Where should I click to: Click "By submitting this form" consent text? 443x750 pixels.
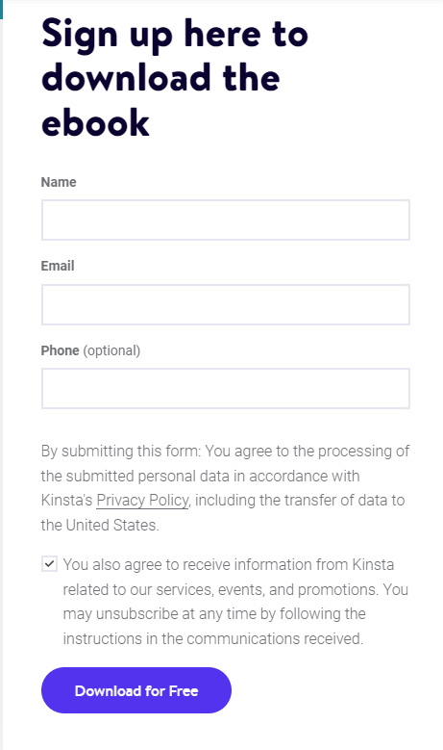121,451
